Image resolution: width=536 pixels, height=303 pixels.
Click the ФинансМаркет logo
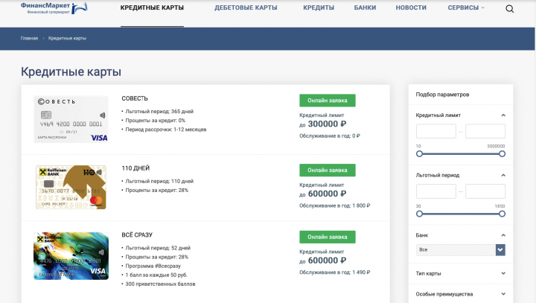click(x=54, y=8)
